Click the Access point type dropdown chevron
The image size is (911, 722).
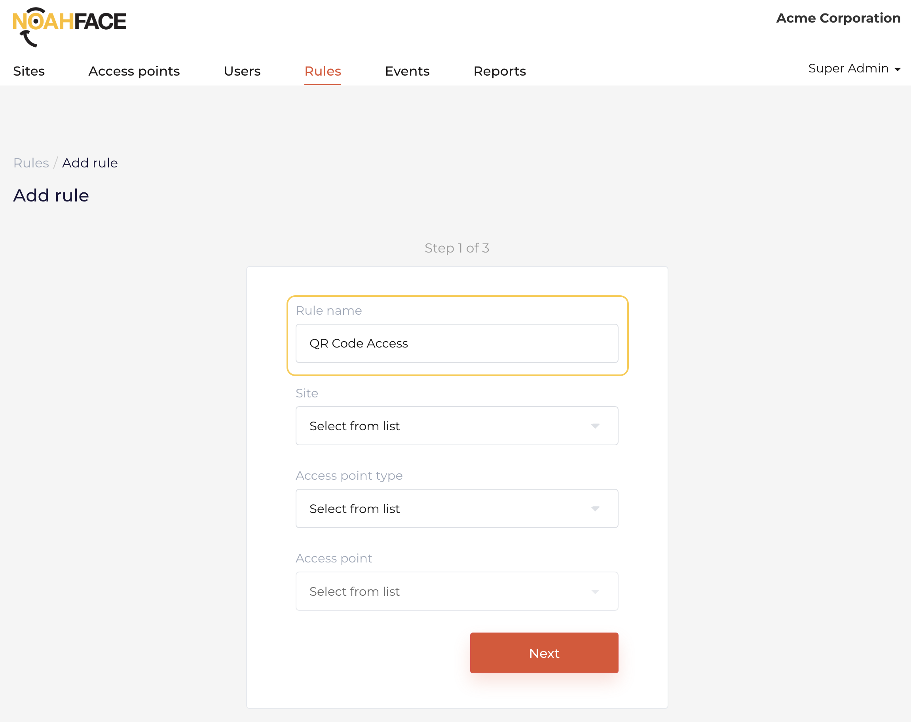(596, 509)
